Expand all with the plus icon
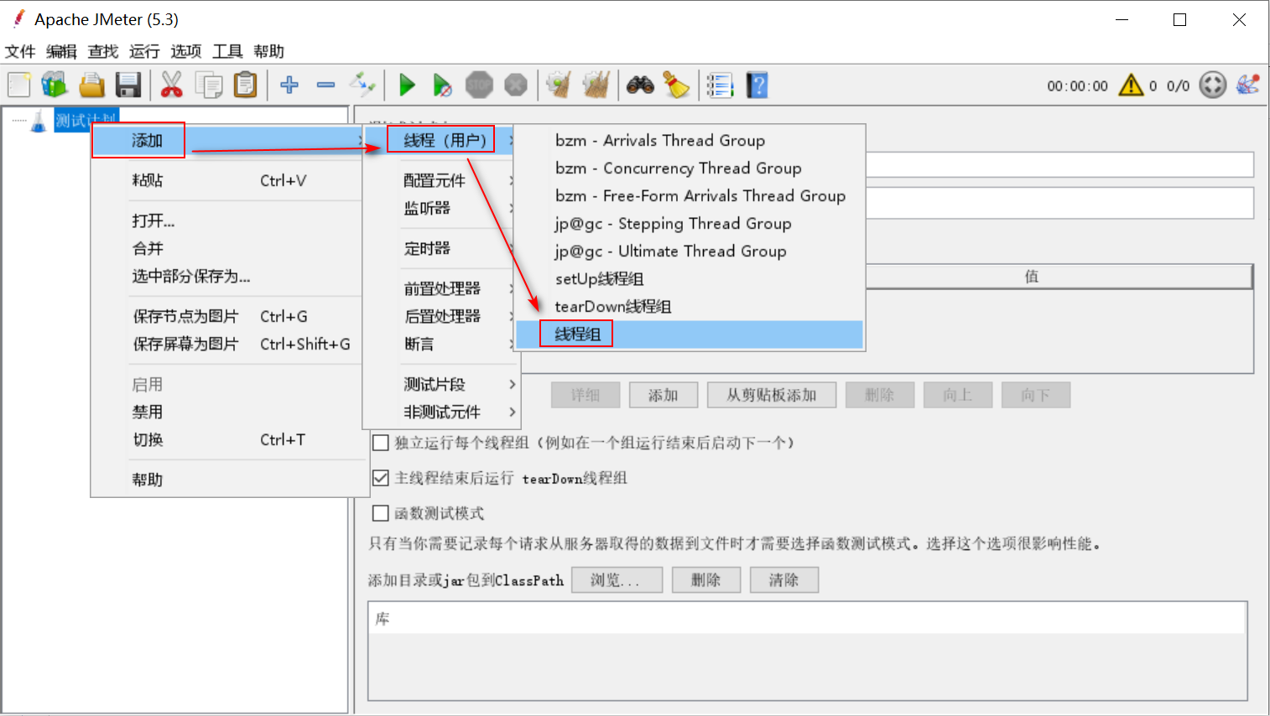The width and height of the screenshot is (1270, 716). click(x=289, y=85)
